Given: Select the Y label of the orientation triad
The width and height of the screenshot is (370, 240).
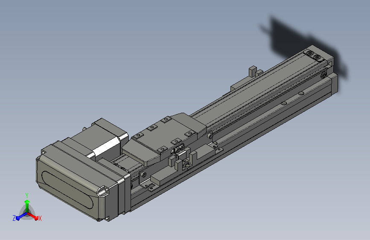Looking at the screenshot, I should coord(27,196).
